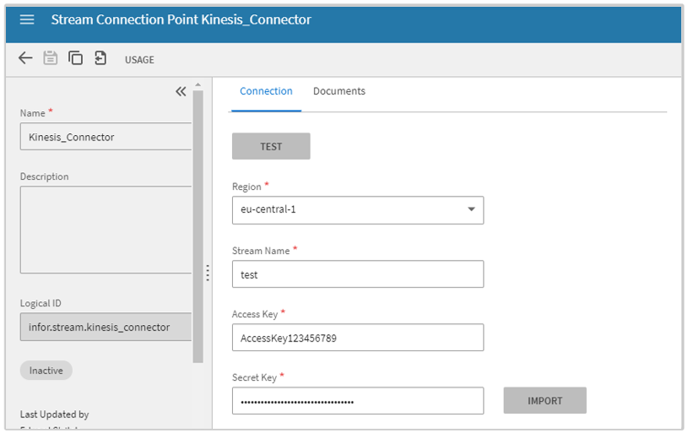Viewport: 688px width, 433px height.
Task: Click the Stream Connection Point title text
Action: (181, 19)
